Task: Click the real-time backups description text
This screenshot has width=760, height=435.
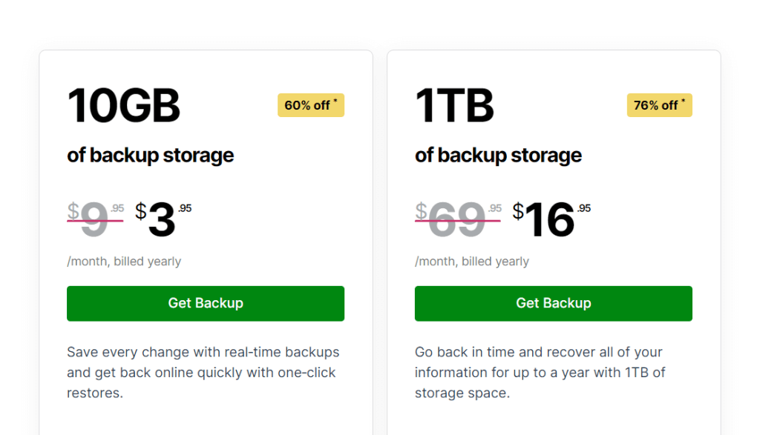Action: (x=203, y=372)
